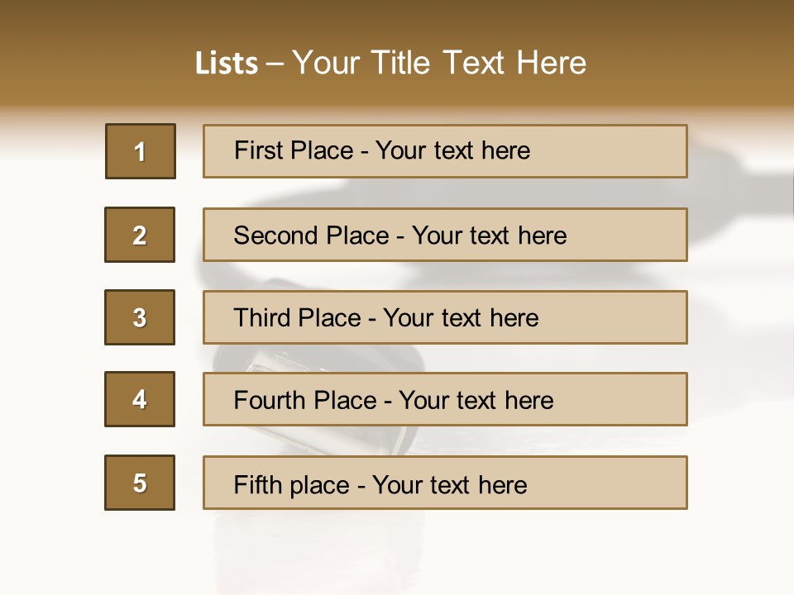Viewport: 794px width, 595px height.
Task: Select the bold word Lists in title
Action: point(227,64)
